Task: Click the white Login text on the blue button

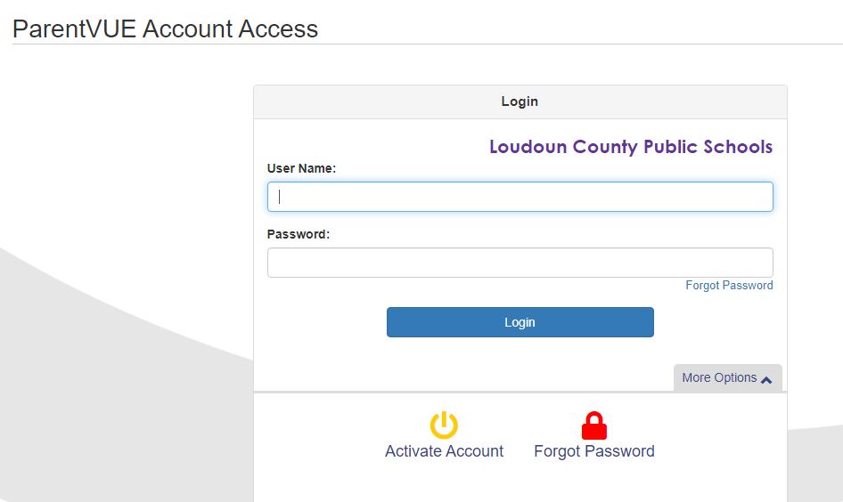Action: tap(520, 322)
